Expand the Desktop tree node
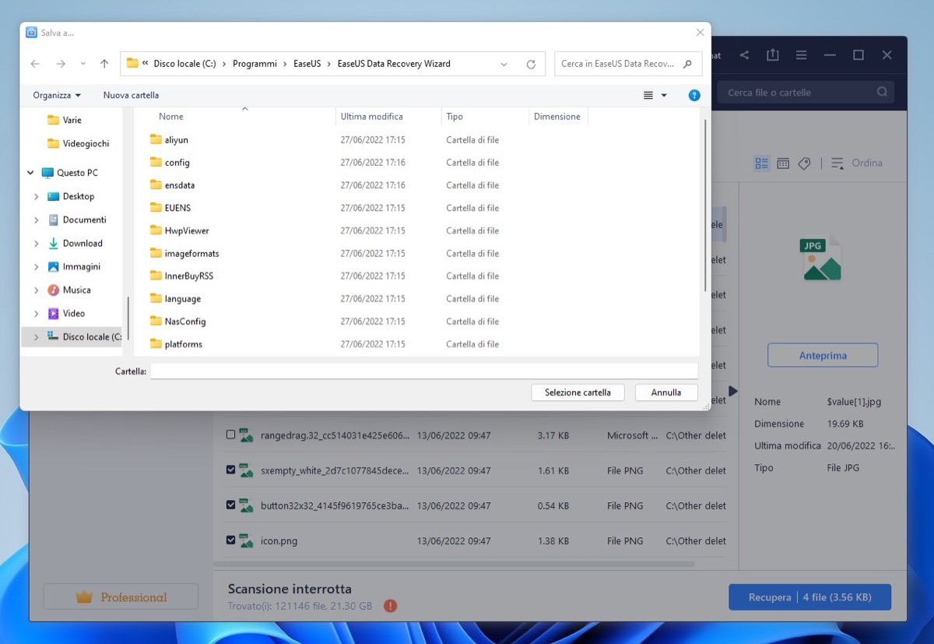 coord(37,196)
